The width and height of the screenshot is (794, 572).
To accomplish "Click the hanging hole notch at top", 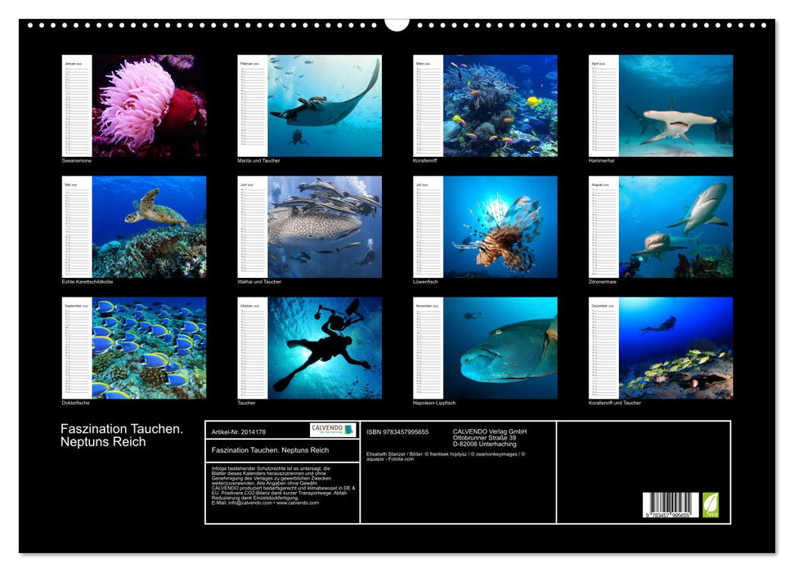I will pos(397,23).
